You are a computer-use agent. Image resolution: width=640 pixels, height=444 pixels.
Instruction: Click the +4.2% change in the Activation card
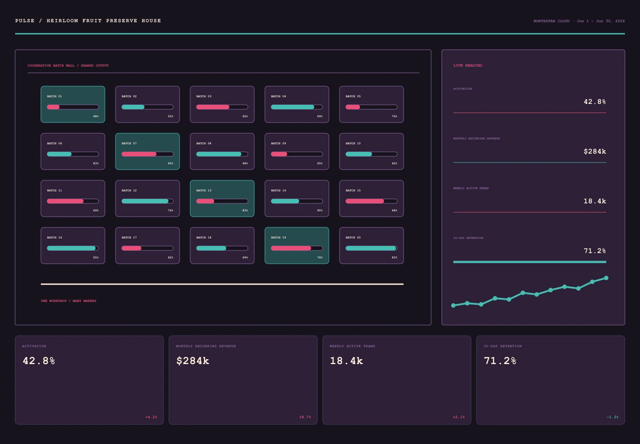click(151, 417)
